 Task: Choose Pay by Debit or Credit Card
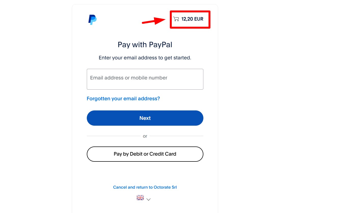(145, 154)
